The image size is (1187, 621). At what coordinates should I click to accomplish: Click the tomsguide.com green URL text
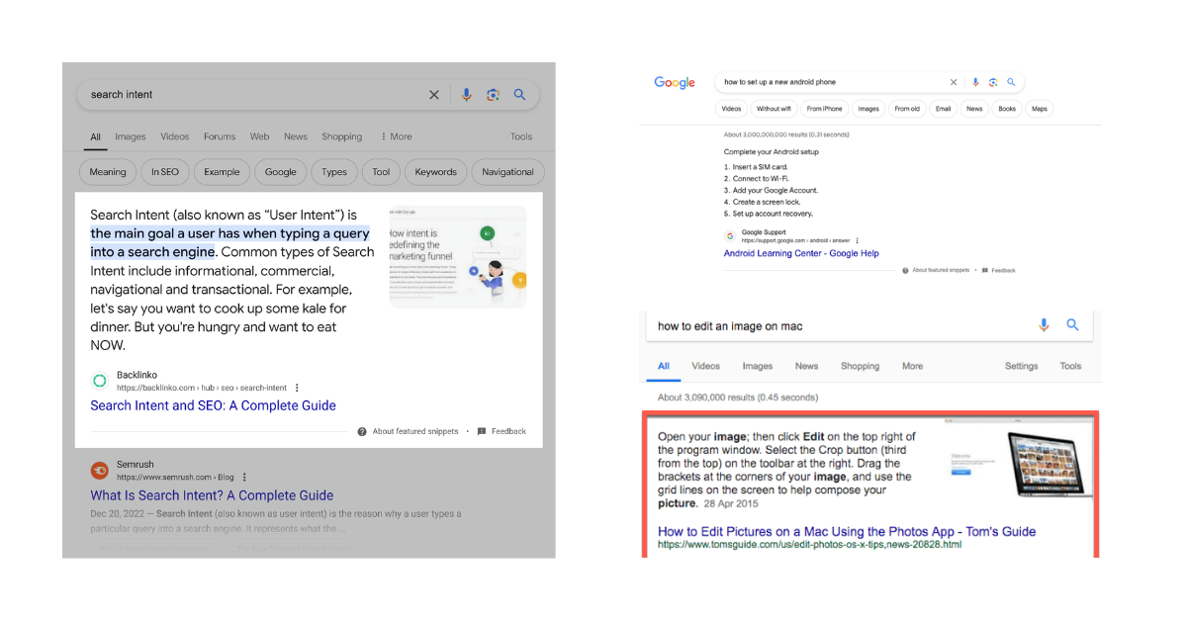pyautogui.click(x=809, y=544)
